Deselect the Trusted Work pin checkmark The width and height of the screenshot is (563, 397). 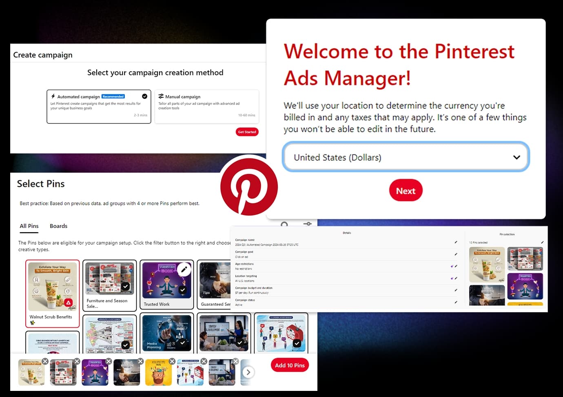[182, 290]
